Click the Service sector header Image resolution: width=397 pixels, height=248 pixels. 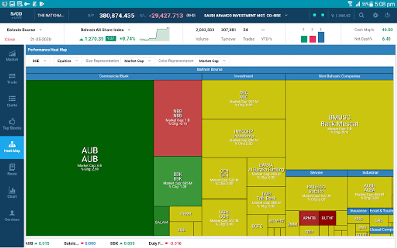coord(316,173)
